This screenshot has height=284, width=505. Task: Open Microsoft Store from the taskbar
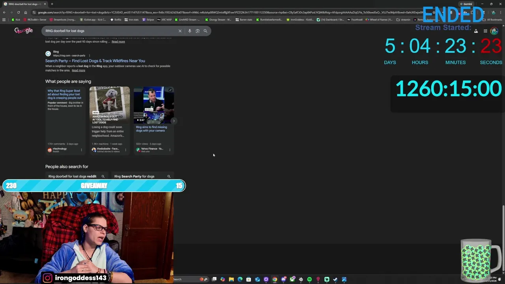point(249,279)
